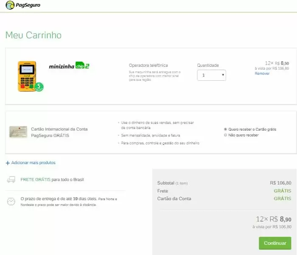Remove the item via Remover link
The width and height of the screenshot is (297, 255).
262,74
